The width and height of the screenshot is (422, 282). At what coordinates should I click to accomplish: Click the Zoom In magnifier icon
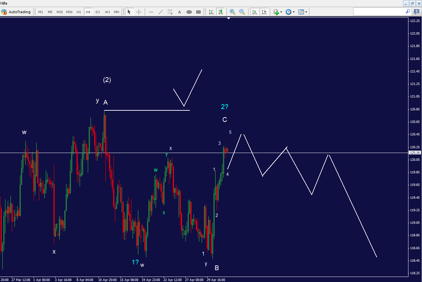pos(233,12)
